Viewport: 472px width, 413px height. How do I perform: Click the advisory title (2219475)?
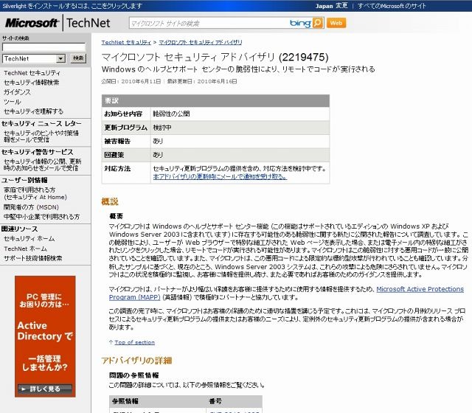(x=215, y=58)
